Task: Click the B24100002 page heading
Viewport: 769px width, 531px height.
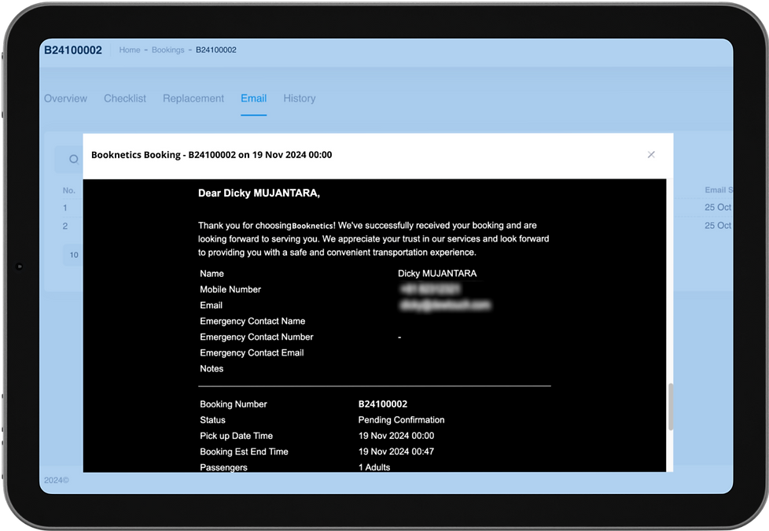Action: click(x=73, y=50)
